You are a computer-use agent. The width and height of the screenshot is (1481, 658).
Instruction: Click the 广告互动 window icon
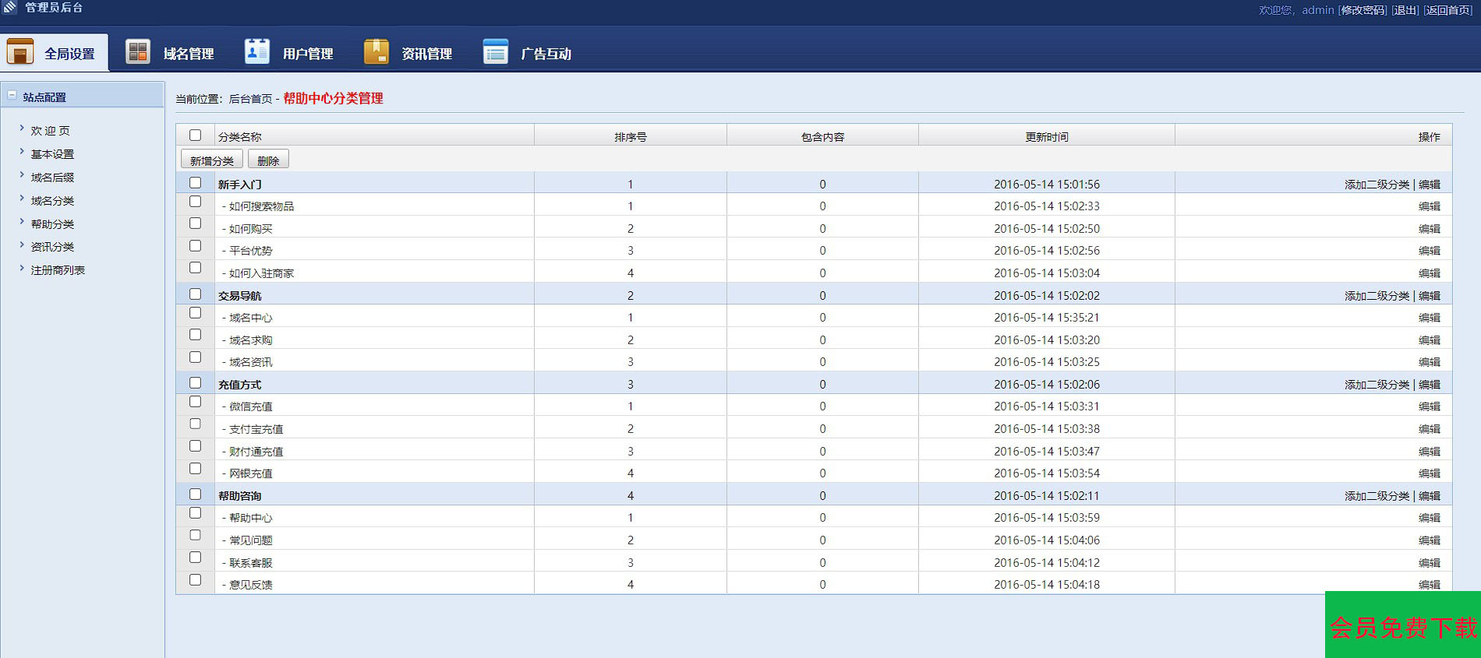pos(495,52)
